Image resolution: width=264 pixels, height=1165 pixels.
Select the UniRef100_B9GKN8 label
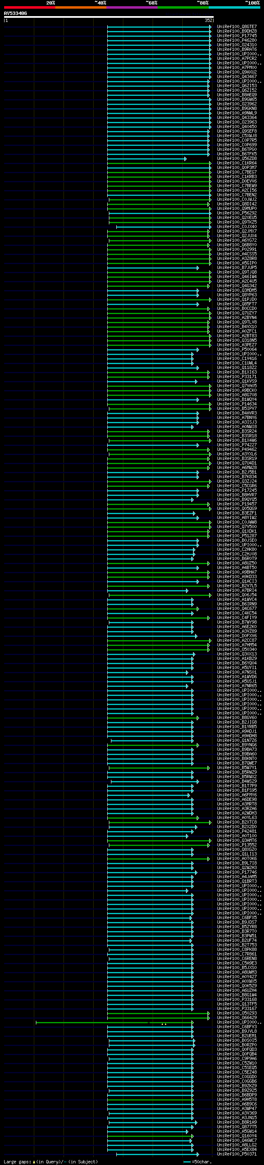click(237, 109)
